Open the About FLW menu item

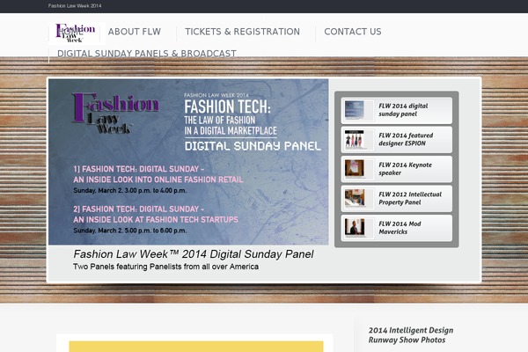click(135, 32)
